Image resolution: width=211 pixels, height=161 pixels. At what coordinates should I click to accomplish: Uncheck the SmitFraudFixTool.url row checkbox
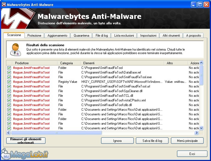coord(9,86)
